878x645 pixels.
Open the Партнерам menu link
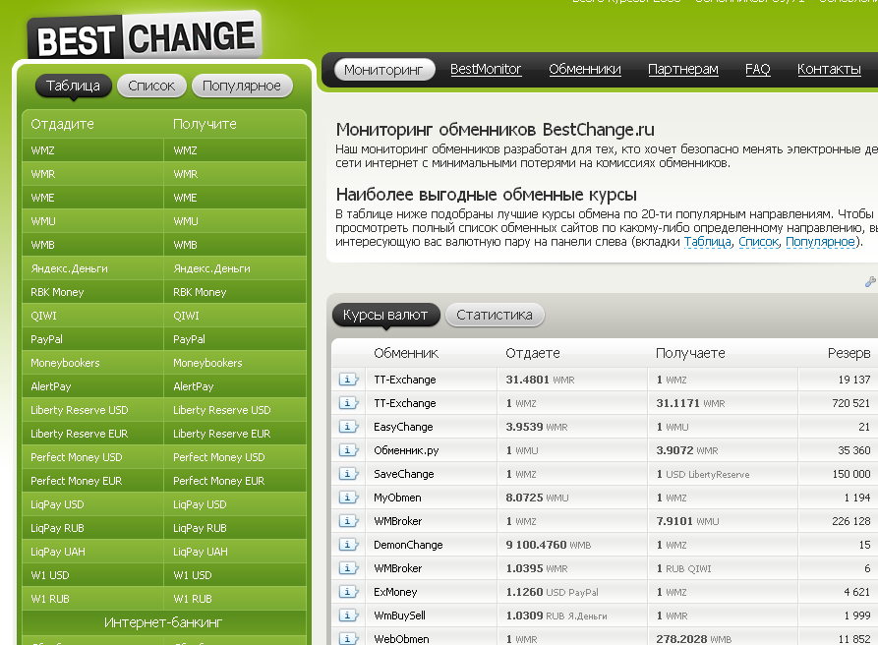pyautogui.click(x=683, y=69)
